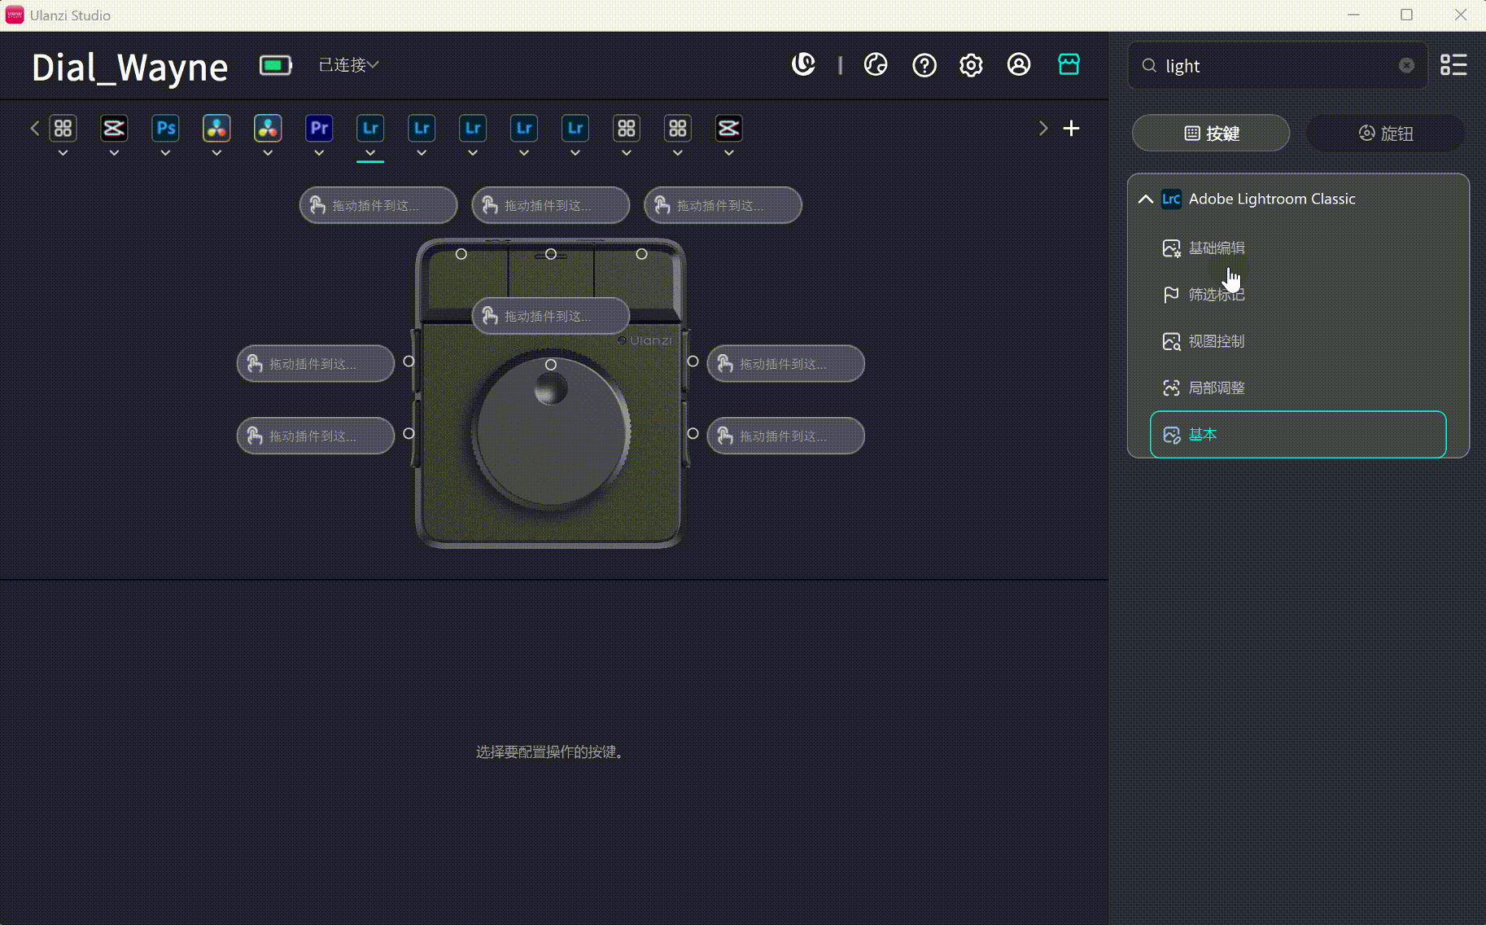
Task: Switch to the 旋钮 tab
Action: pyautogui.click(x=1387, y=133)
